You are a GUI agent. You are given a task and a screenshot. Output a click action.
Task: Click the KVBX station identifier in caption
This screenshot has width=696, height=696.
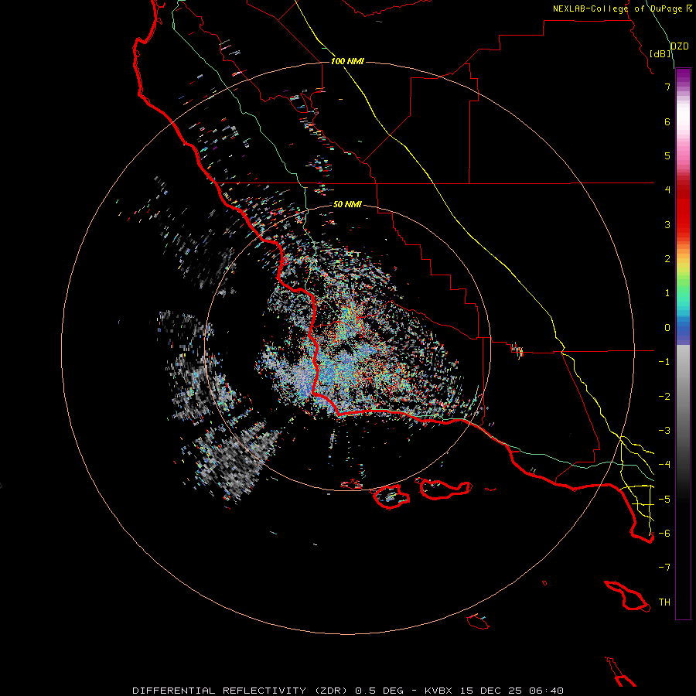(x=438, y=691)
